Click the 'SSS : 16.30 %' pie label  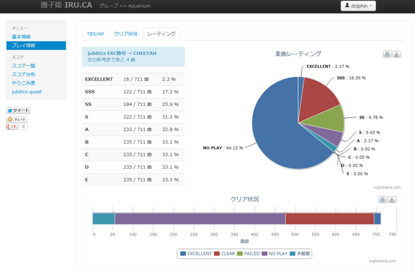[351, 78]
